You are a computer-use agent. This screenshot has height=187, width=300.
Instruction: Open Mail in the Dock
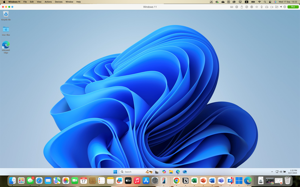[48, 180]
